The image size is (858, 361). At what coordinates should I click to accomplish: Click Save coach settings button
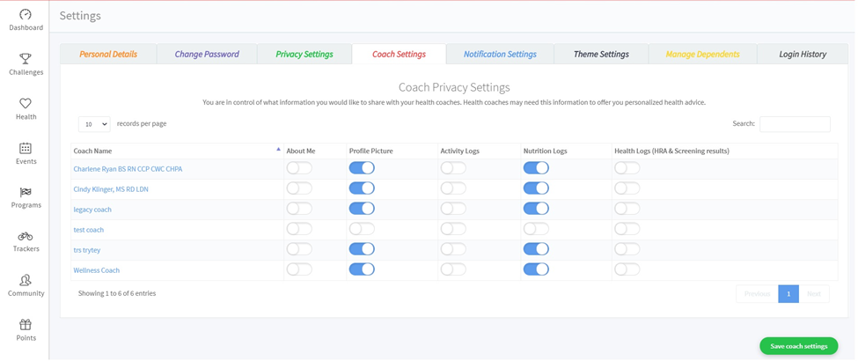click(x=798, y=346)
